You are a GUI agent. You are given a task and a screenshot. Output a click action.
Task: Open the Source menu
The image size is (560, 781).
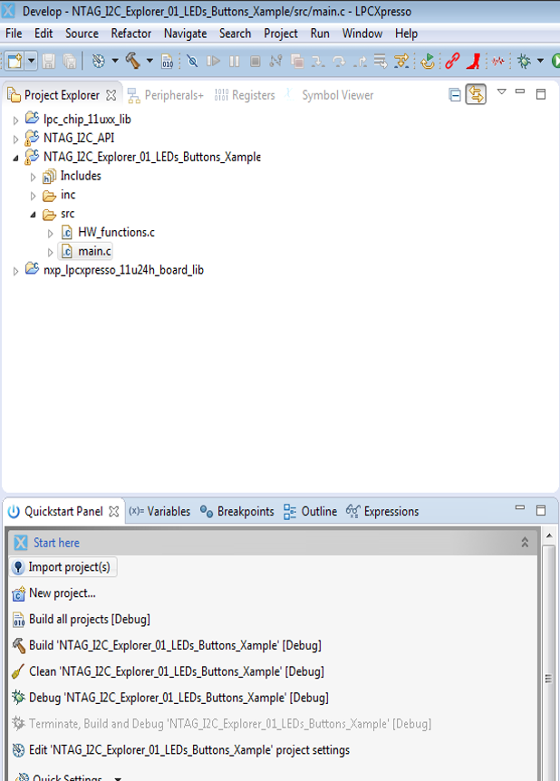coord(82,34)
